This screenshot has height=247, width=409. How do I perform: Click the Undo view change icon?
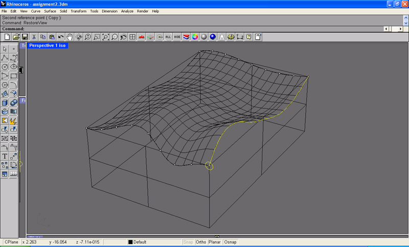[x=123, y=37]
